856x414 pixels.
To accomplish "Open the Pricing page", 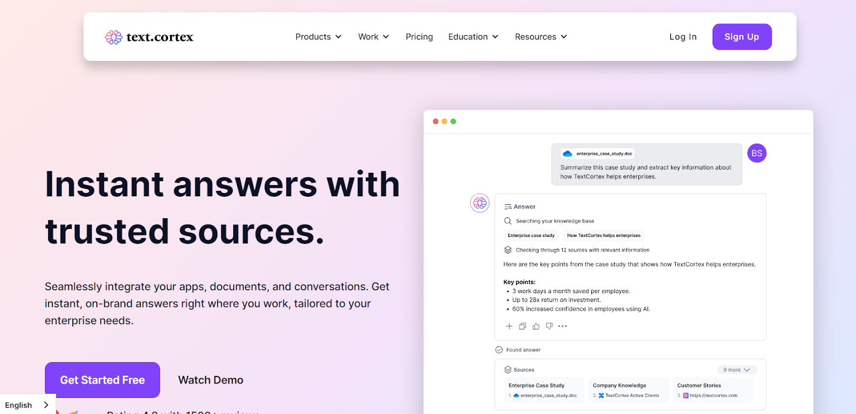I will point(419,37).
